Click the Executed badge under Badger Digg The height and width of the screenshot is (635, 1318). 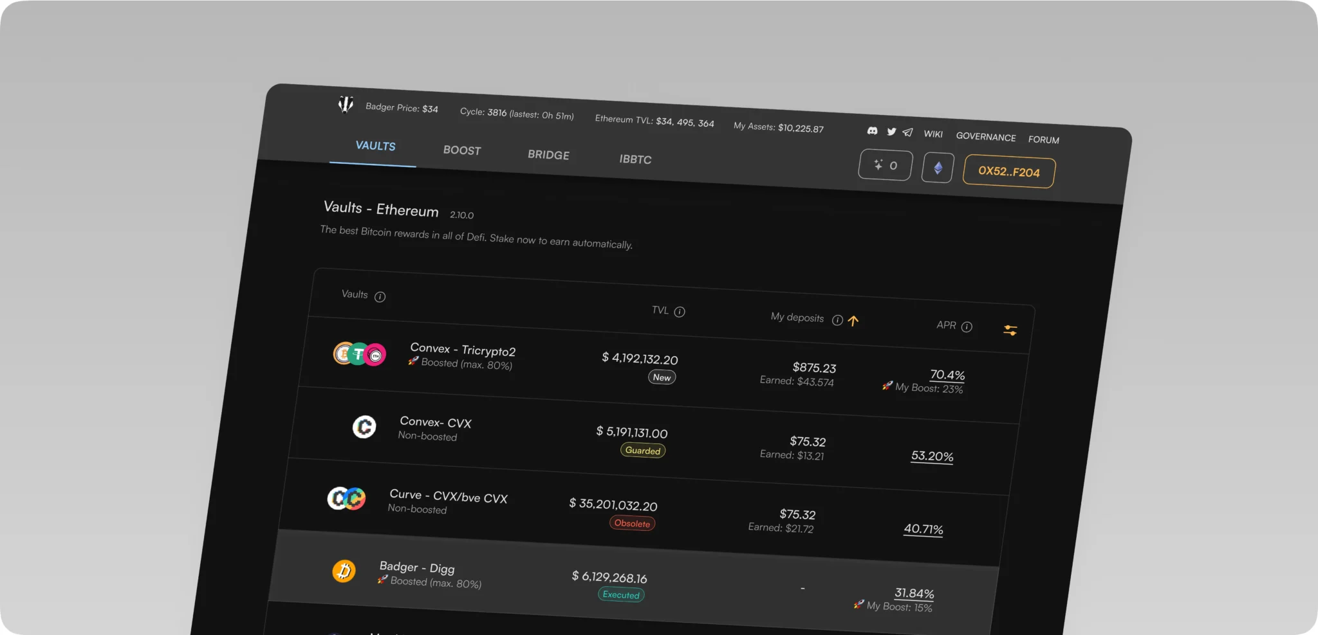coord(621,595)
